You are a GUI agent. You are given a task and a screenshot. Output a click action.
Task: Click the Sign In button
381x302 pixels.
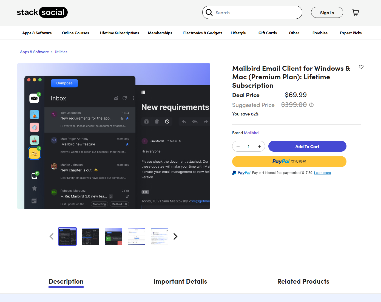(x=327, y=13)
